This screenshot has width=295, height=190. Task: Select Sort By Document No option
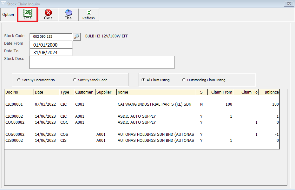(36, 80)
